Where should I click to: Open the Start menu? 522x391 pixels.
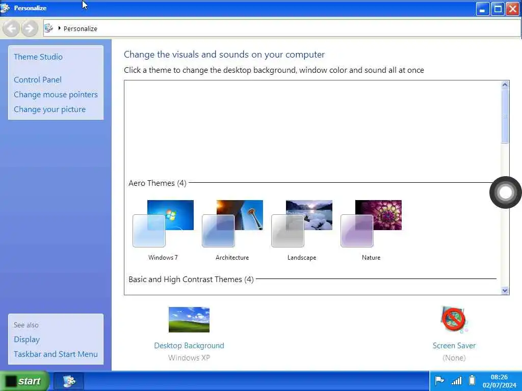point(25,381)
